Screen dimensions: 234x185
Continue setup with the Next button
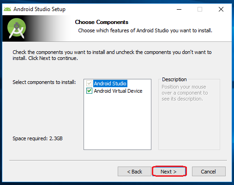tap(169, 172)
